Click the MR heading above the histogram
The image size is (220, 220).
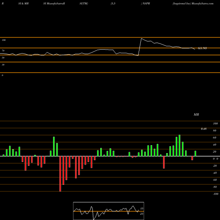coord(196,114)
